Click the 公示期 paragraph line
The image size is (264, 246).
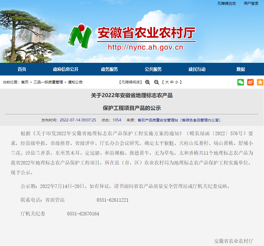[126, 186]
